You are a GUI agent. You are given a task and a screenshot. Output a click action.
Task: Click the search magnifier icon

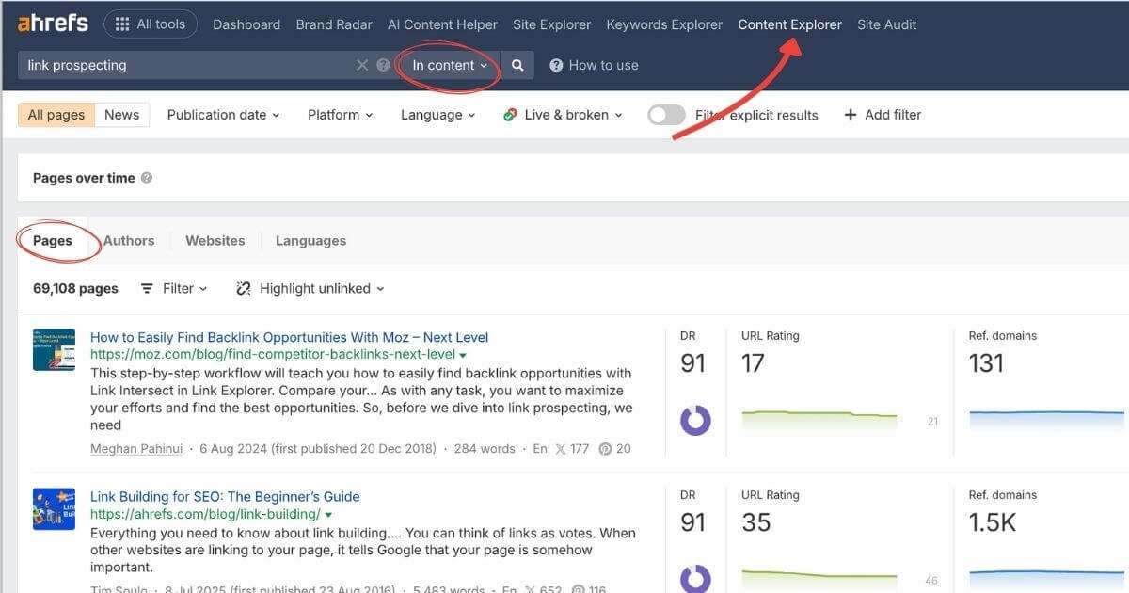click(x=517, y=65)
